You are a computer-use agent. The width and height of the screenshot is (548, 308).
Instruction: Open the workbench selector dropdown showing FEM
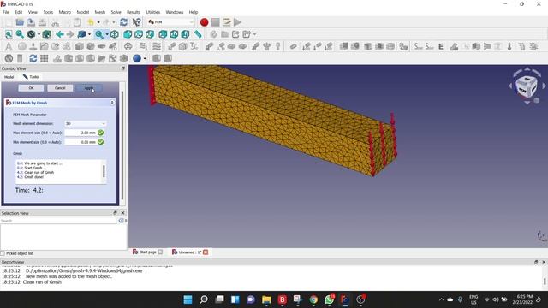[x=170, y=22]
